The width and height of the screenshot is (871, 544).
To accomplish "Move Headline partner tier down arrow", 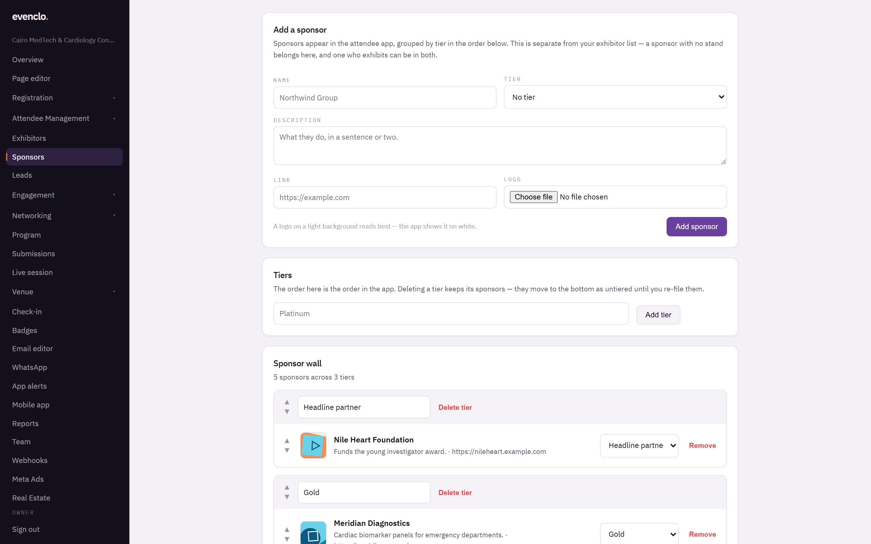I will [287, 412].
